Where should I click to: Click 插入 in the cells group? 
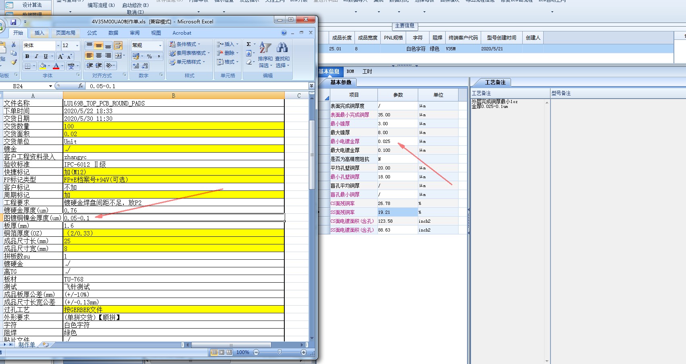(x=227, y=44)
